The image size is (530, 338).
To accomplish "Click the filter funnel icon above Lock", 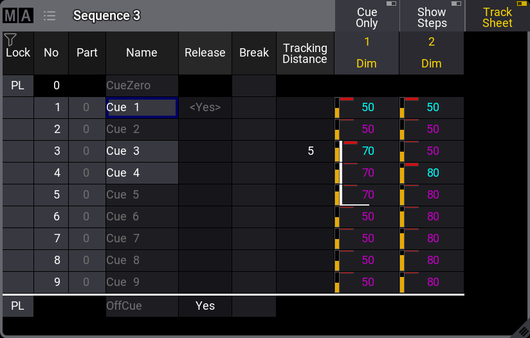I will pyautogui.click(x=10, y=39).
